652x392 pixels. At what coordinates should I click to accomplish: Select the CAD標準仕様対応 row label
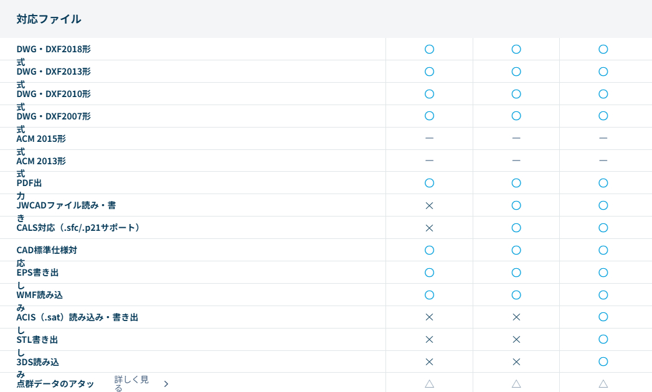[x=47, y=250]
